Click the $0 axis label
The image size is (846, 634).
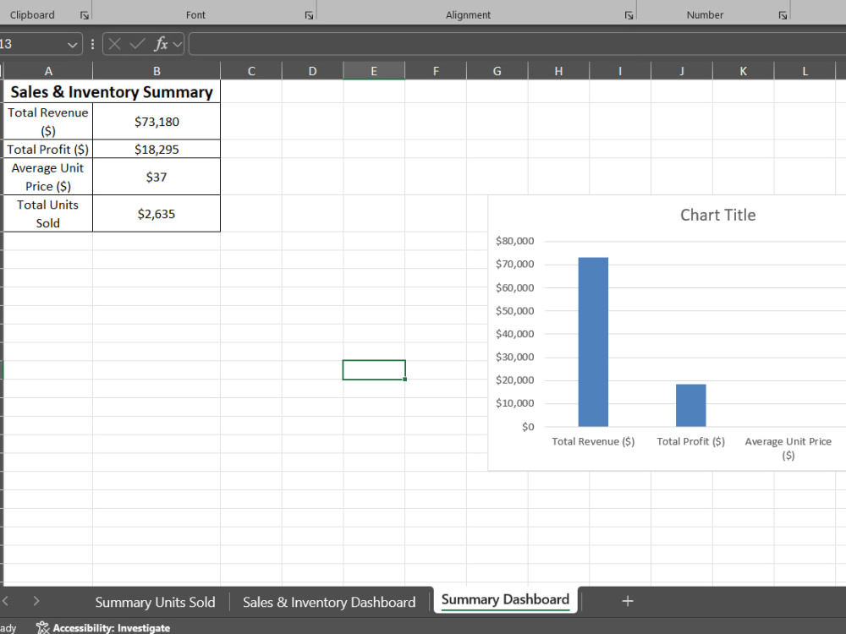(x=528, y=426)
